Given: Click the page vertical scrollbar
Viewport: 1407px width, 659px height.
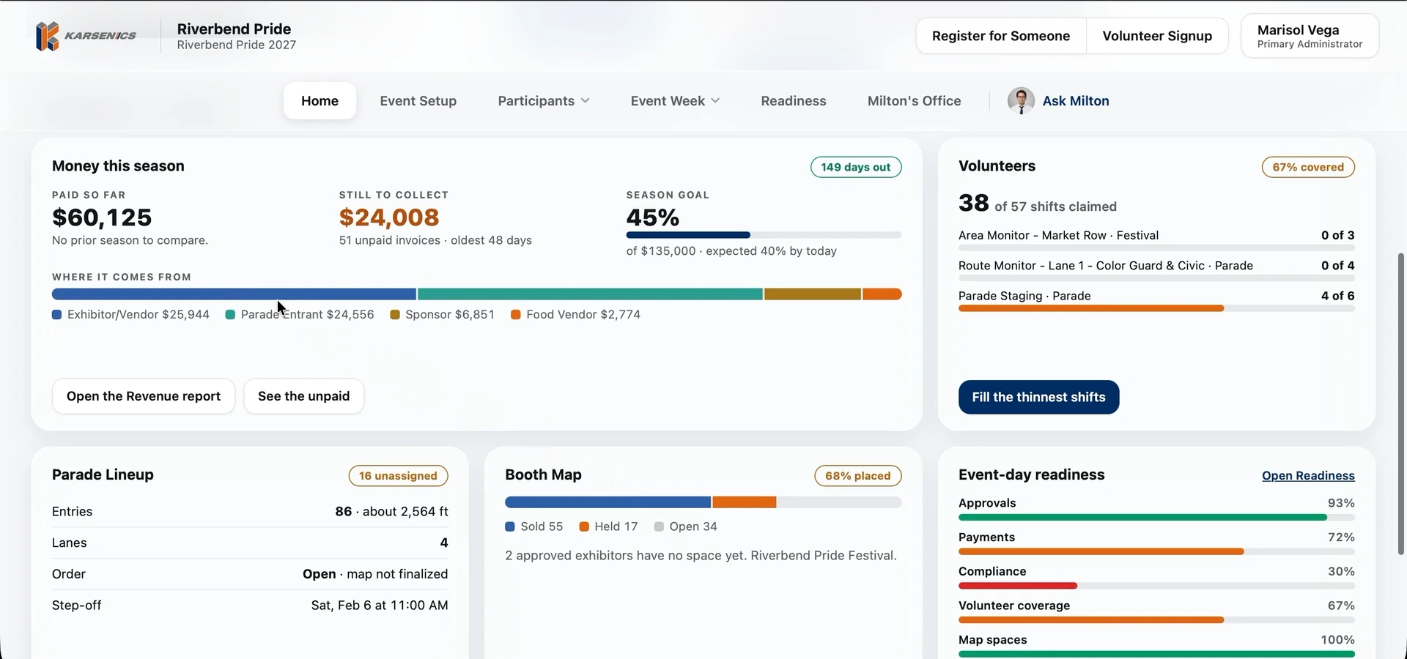Looking at the screenshot, I should [1402, 404].
